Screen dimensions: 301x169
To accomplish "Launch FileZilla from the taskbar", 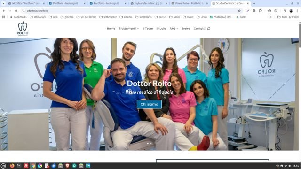I will coord(26,166).
